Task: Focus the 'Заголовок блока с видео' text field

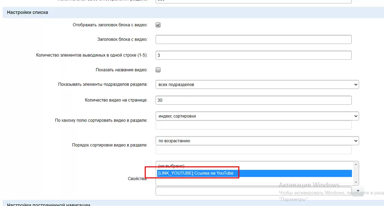Action: (x=253, y=39)
